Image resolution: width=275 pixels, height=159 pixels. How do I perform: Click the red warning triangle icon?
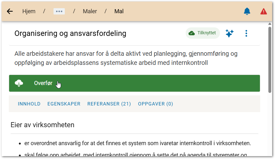263,11
